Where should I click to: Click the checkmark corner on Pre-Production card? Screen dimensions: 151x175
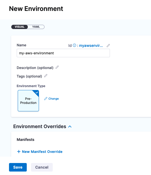37,92
